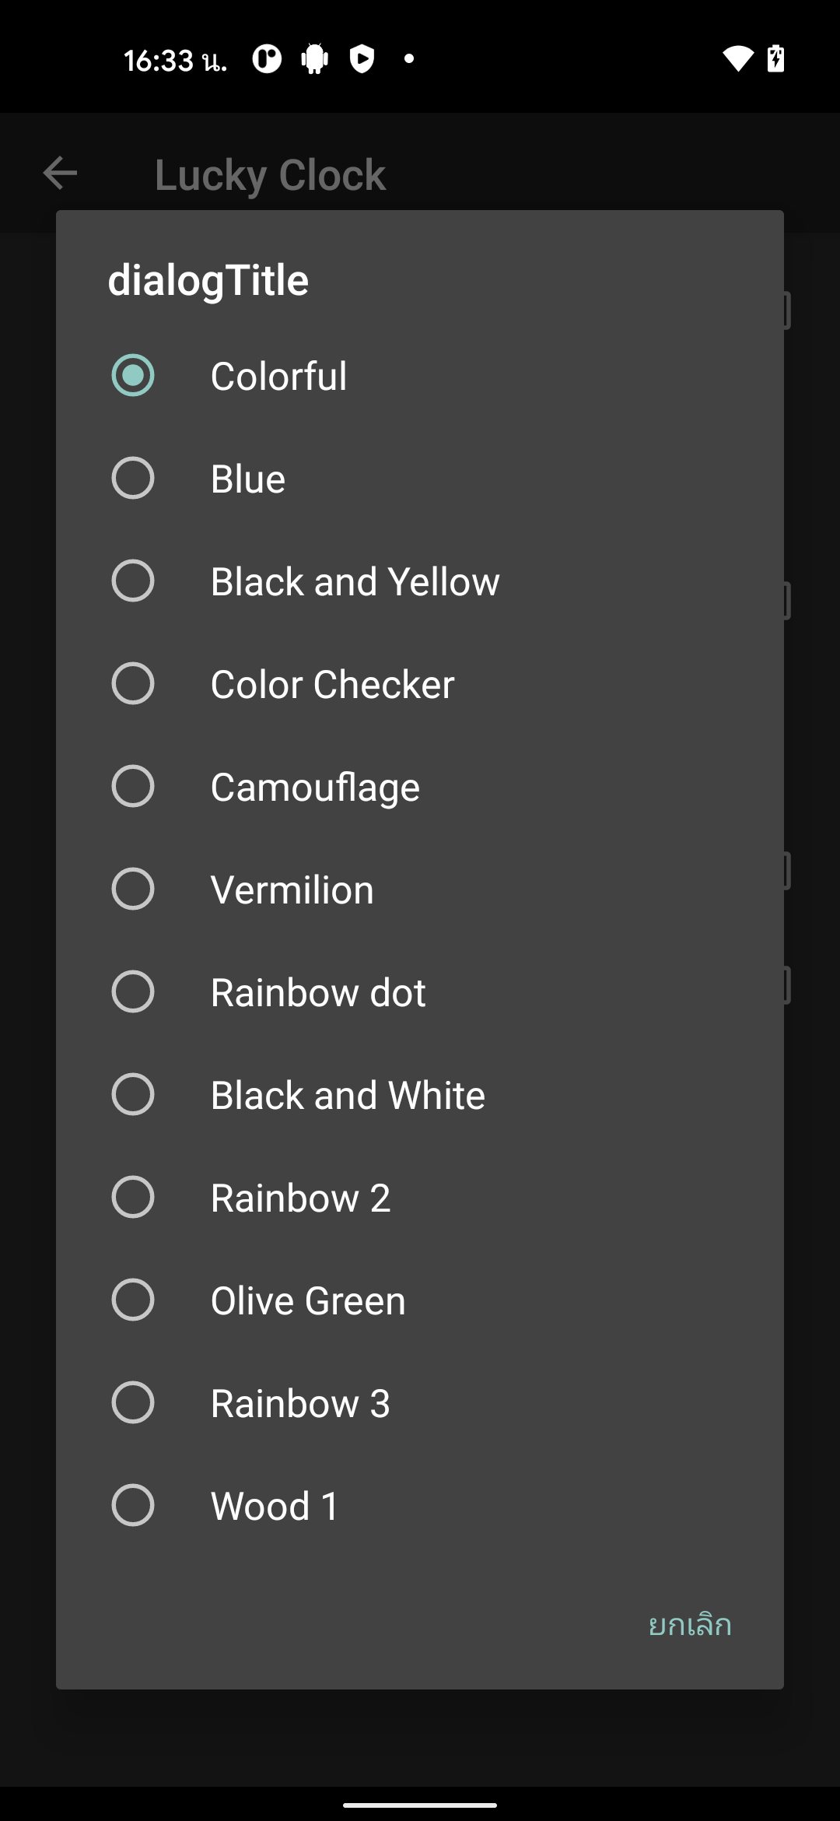Tap the ยกเลิก cancel button
The image size is (840, 1821).
pos(690,1626)
